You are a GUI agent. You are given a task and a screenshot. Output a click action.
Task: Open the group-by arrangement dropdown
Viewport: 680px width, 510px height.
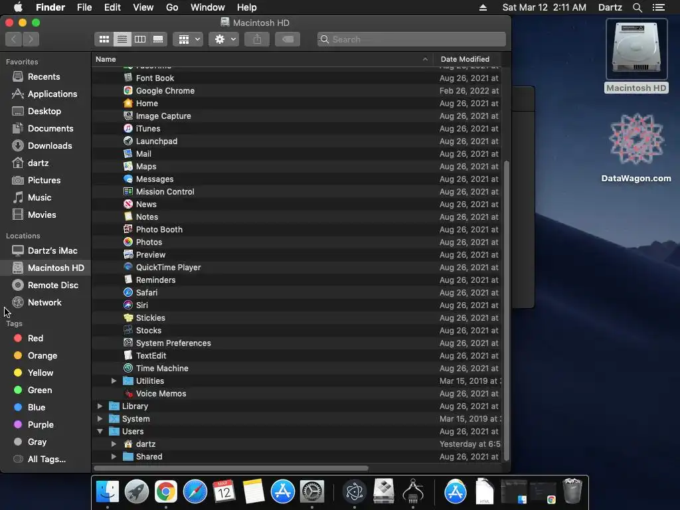188,39
